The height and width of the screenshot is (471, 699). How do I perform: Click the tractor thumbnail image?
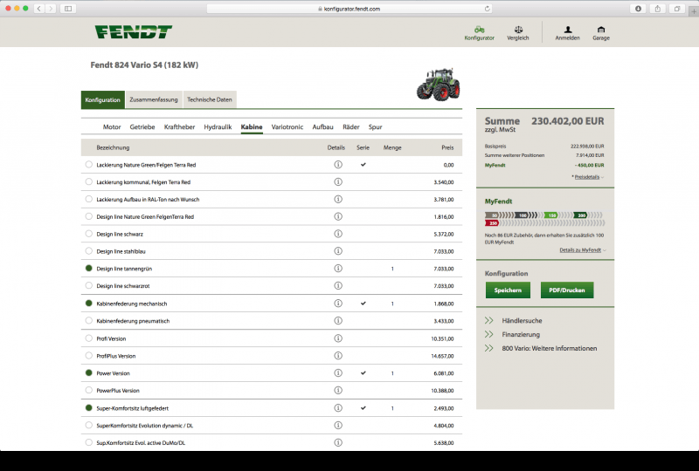click(439, 85)
